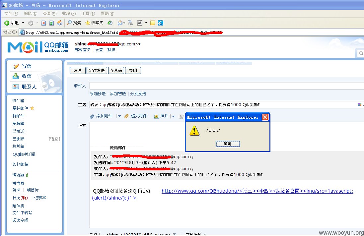Open the 编辑(E) menu

tap(31, 14)
